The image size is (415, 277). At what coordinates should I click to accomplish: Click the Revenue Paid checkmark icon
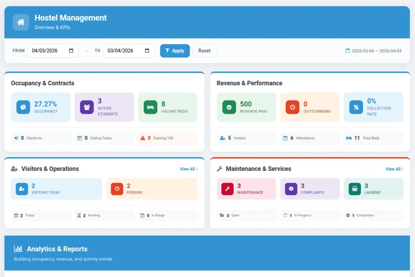(x=229, y=107)
